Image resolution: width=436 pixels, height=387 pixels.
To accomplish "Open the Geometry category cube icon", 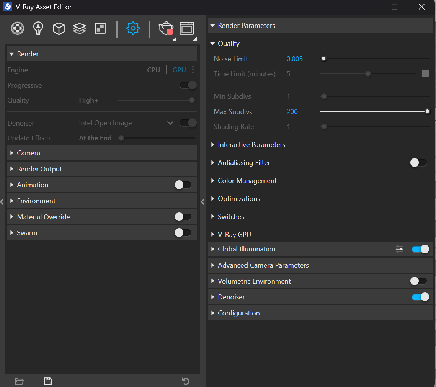I will 59,28.
